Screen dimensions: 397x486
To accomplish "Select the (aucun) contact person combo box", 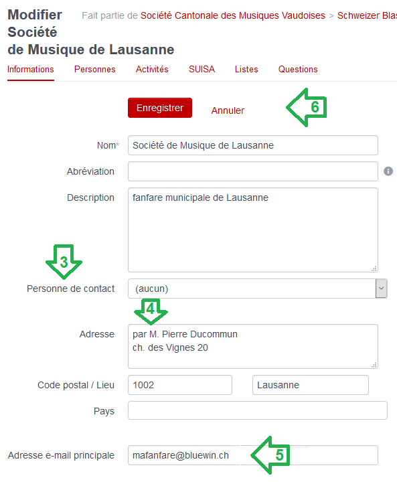I will click(257, 289).
